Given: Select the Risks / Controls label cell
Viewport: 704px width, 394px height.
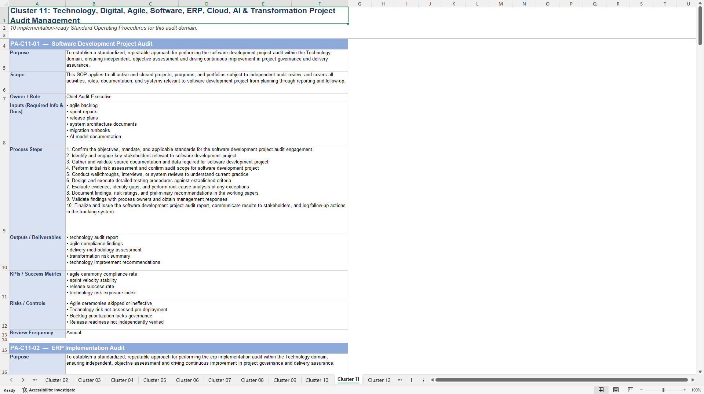Looking at the screenshot, I should 37,314.
